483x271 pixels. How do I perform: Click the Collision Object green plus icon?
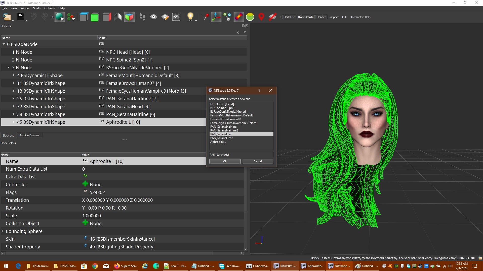[85, 223]
